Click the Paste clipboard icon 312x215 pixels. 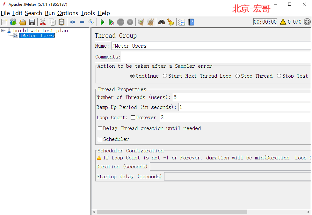click(62, 22)
